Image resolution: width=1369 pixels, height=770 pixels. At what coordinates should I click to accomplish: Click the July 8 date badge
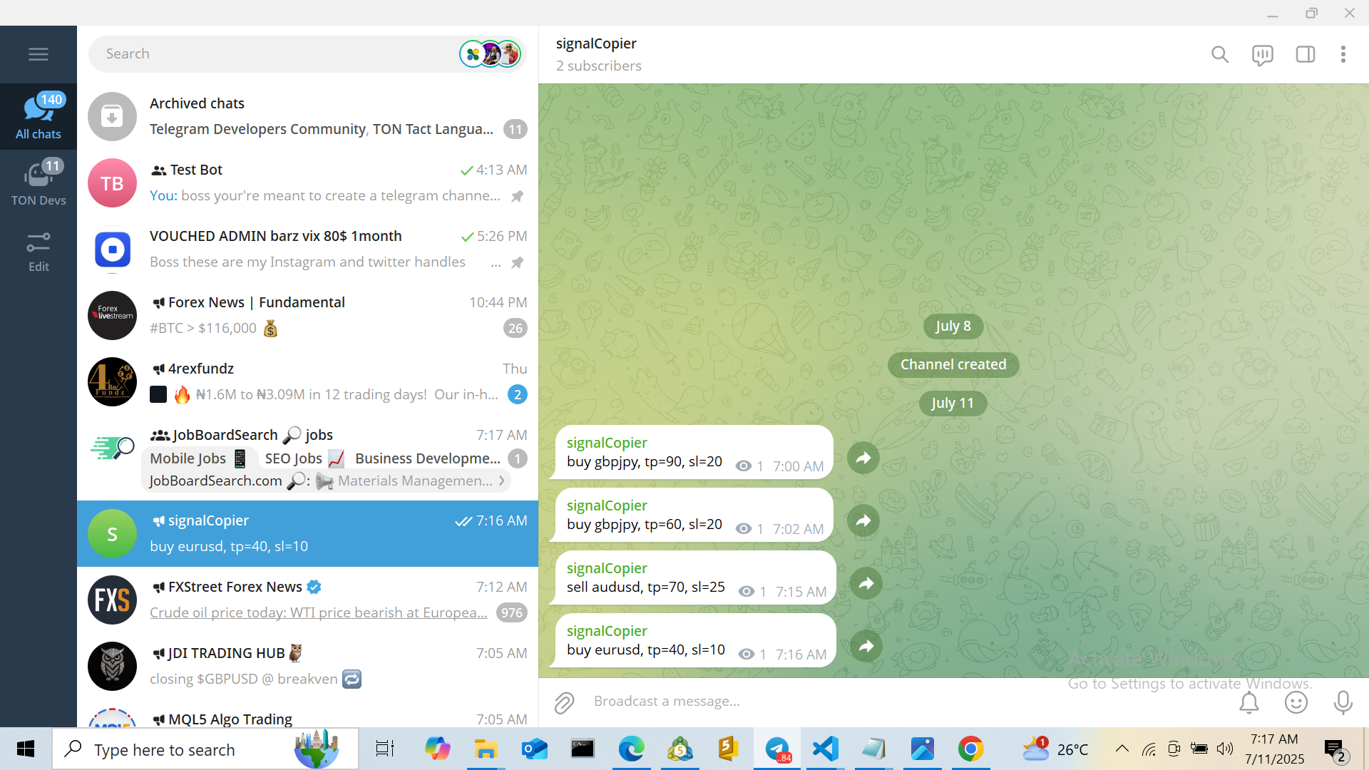pyautogui.click(x=953, y=326)
